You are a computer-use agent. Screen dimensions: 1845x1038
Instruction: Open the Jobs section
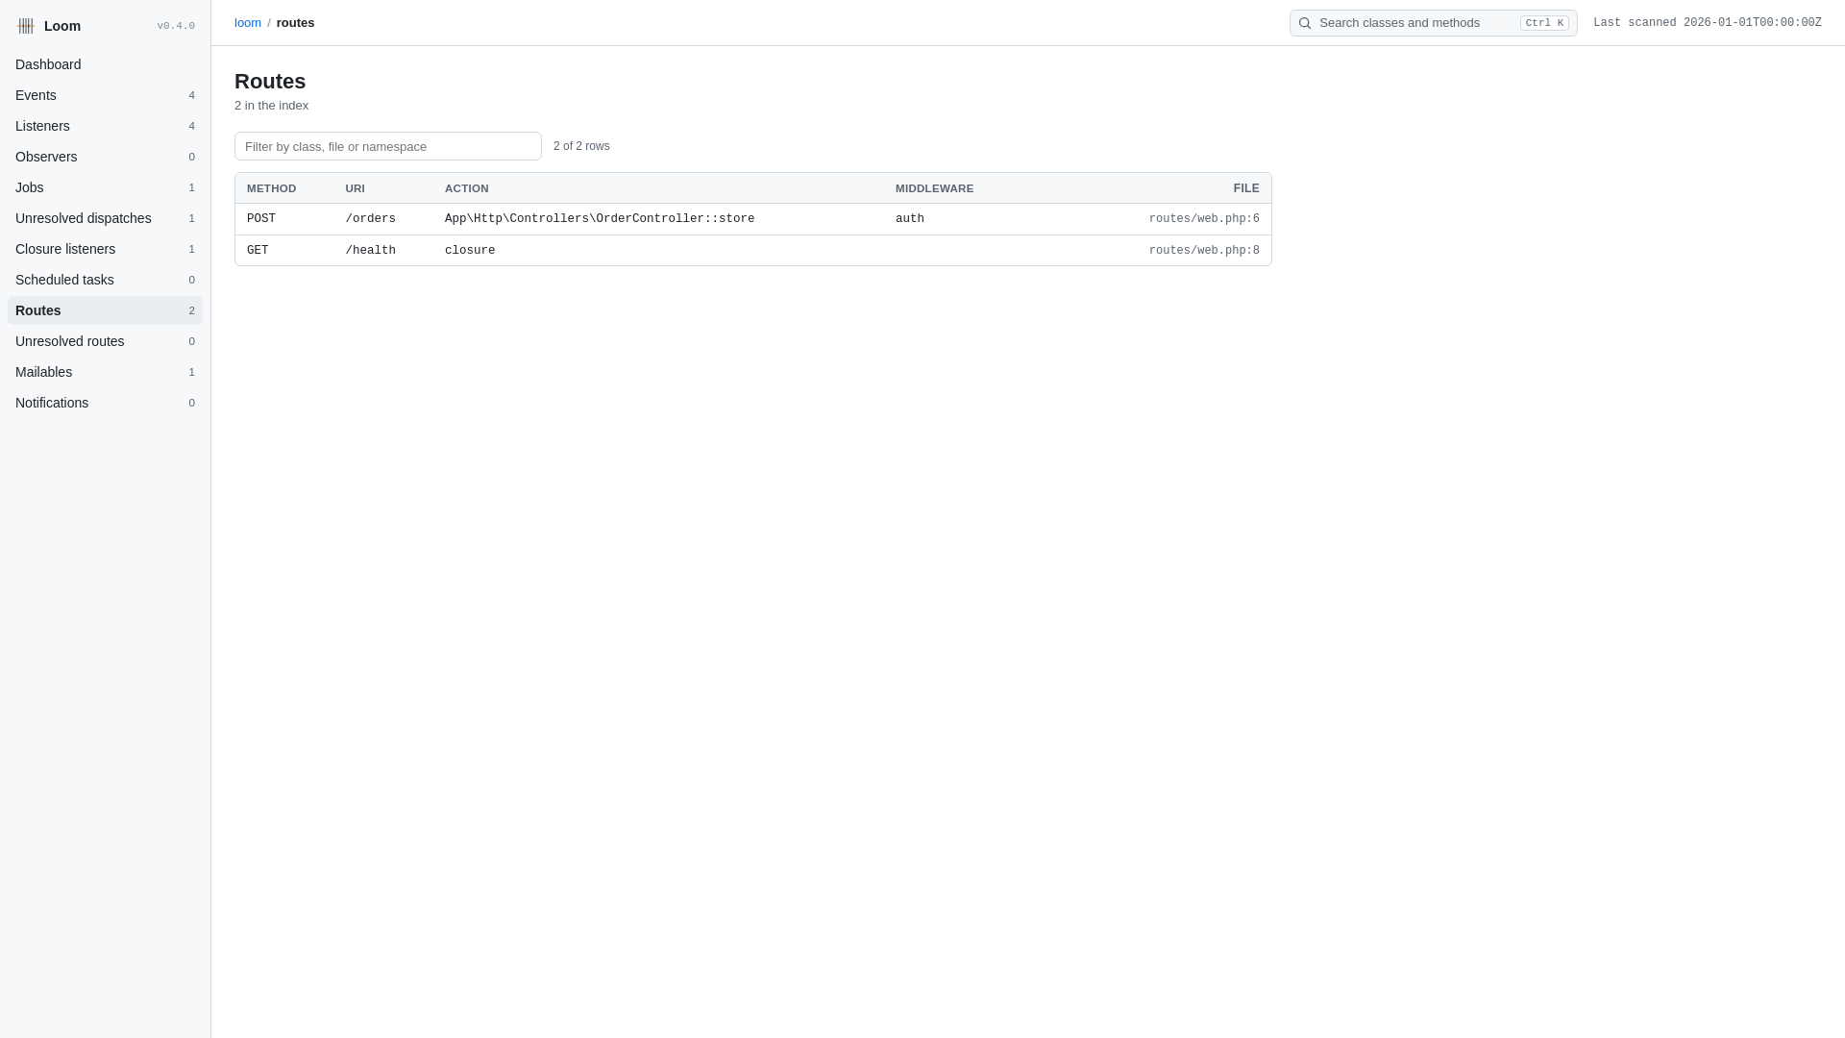coord(105,187)
